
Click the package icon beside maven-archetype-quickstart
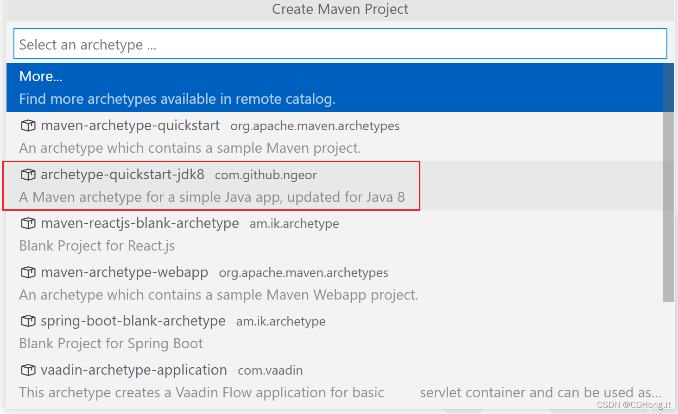[x=28, y=125]
